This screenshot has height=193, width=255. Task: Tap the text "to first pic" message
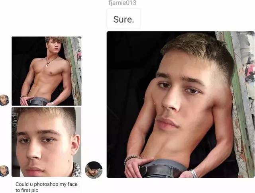27,190
